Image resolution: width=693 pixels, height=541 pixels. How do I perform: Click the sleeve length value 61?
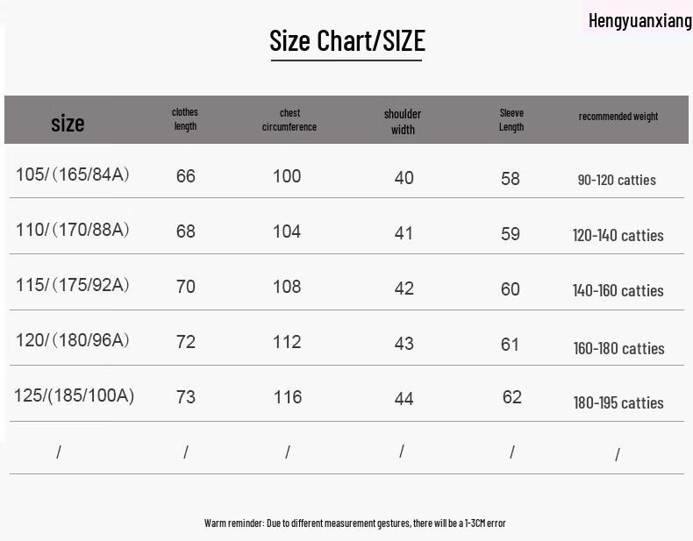510,345
